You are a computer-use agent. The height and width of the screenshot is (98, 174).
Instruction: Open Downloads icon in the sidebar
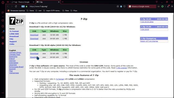click(3, 32)
